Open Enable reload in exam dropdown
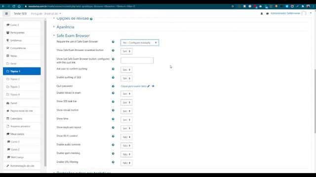Image resolution: width=316 pixels, height=177 pixels. pyautogui.click(x=126, y=94)
